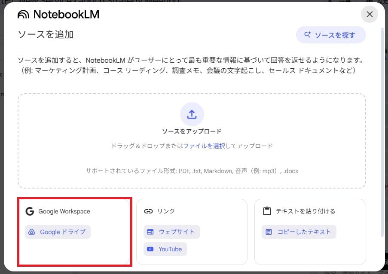Click the Google 'G' Workspace icon

30,211
